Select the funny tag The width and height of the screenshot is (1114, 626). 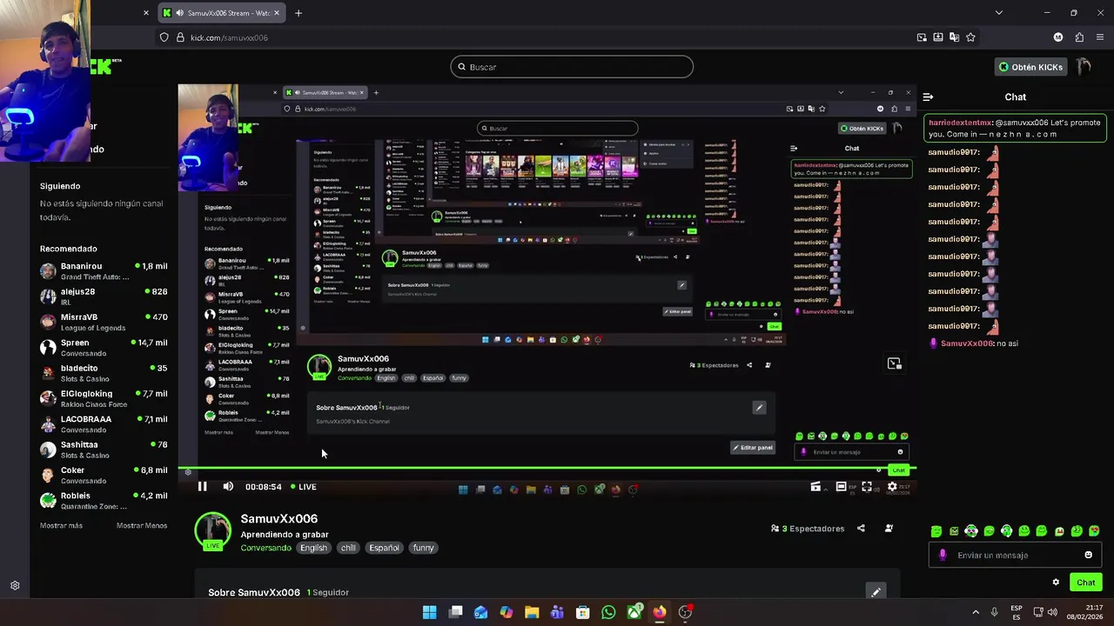(423, 548)
